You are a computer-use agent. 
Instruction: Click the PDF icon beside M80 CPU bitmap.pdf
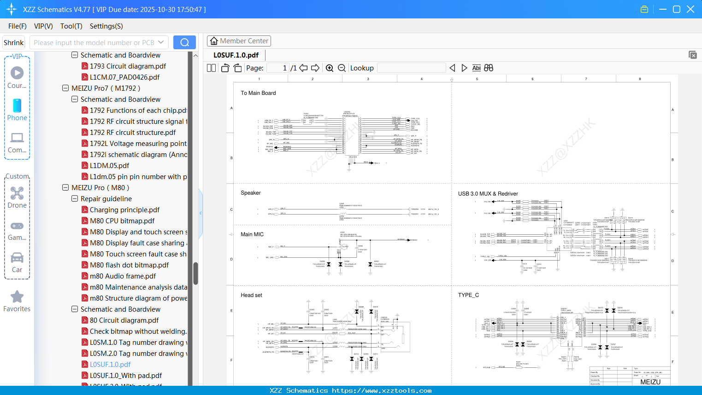85,221
